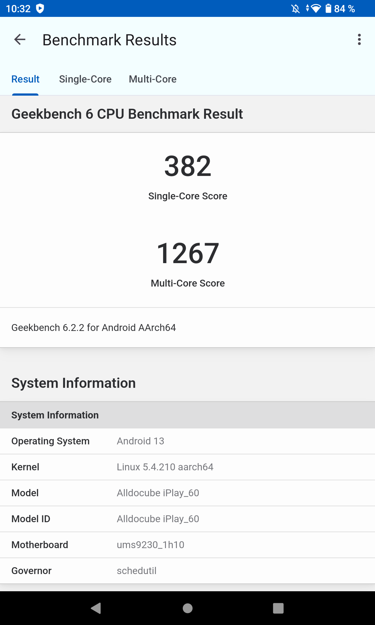Screen dimensions: 375x625
Task: Tap the Operating System row label
Action: tap(51, 441)
